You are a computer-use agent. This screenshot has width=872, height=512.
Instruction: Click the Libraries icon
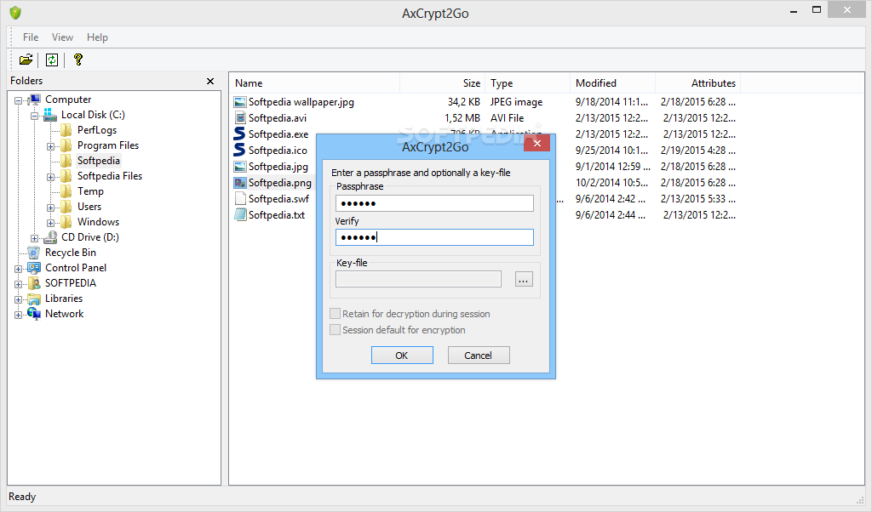34,299
